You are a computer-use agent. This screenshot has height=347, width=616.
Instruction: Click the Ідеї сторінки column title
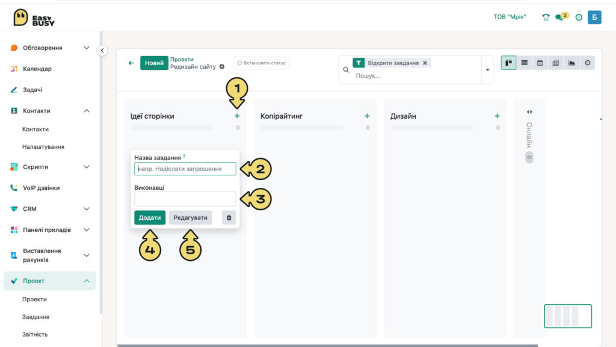[152, 116]
